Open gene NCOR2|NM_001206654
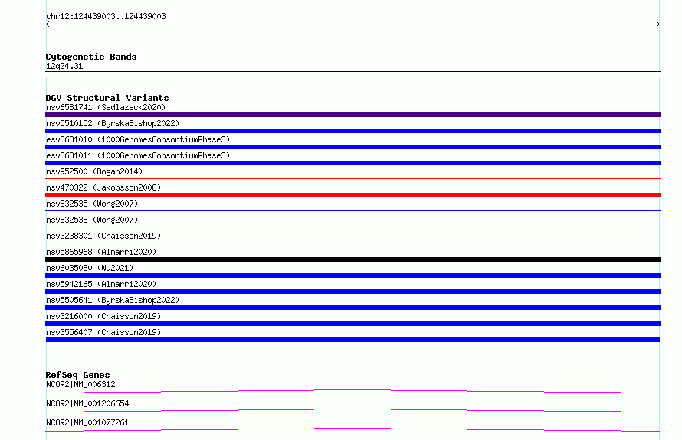The width and height of the screenshot is (682, 440). click(x=87, y=403)
